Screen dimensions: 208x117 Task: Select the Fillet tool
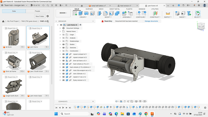click(x=106, y=13)
